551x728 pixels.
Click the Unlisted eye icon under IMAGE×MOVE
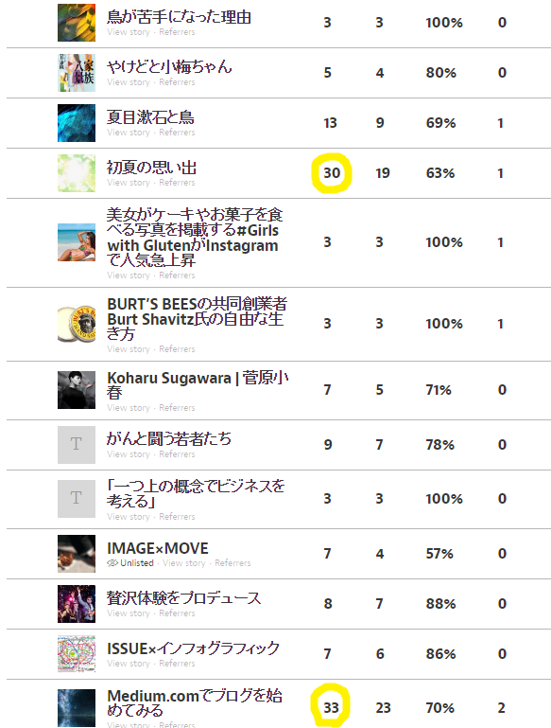pos(112,562)
